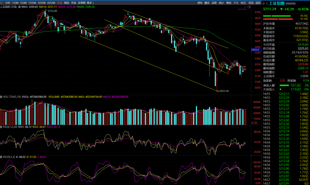Click settings icon next to KDJ indicator

[x=2, y=157]
